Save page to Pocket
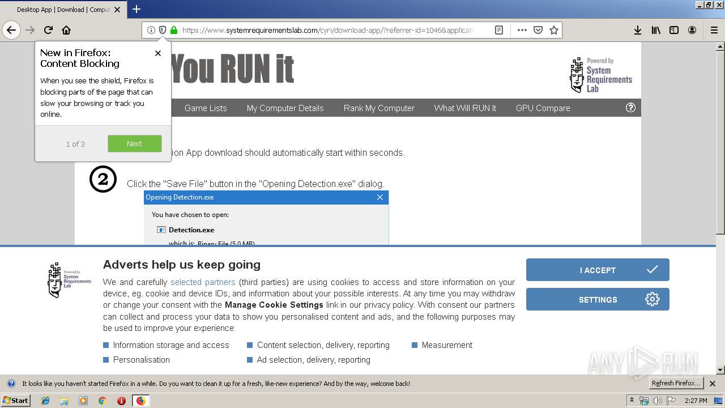The image size is (725, 408). (538, 30)
